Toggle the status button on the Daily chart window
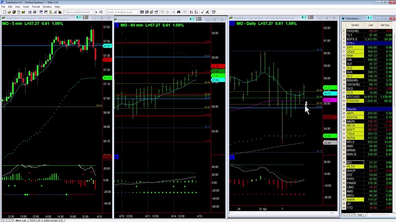The height and width of the screenshot is (222, 396). pyautogui.click(x=303, y=18)
